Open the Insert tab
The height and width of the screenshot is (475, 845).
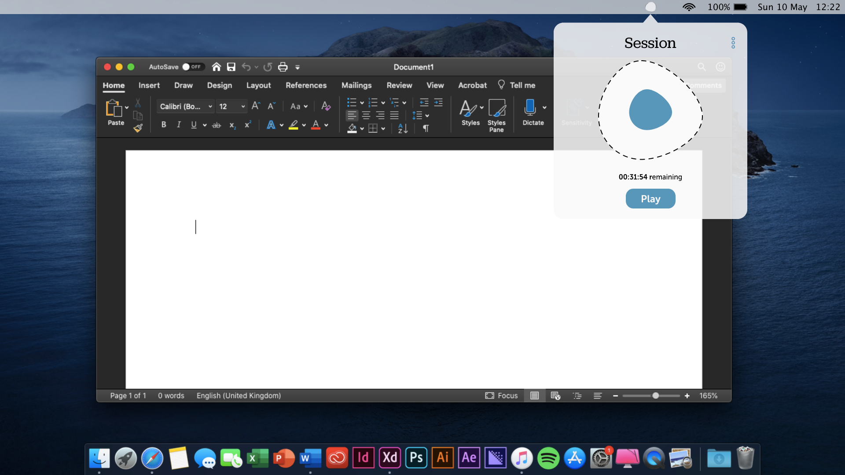pos(149,85)
